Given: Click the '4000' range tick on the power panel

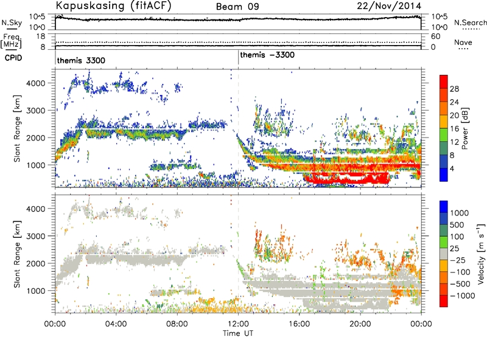Looking at the screenshot, I should [35, 83].
